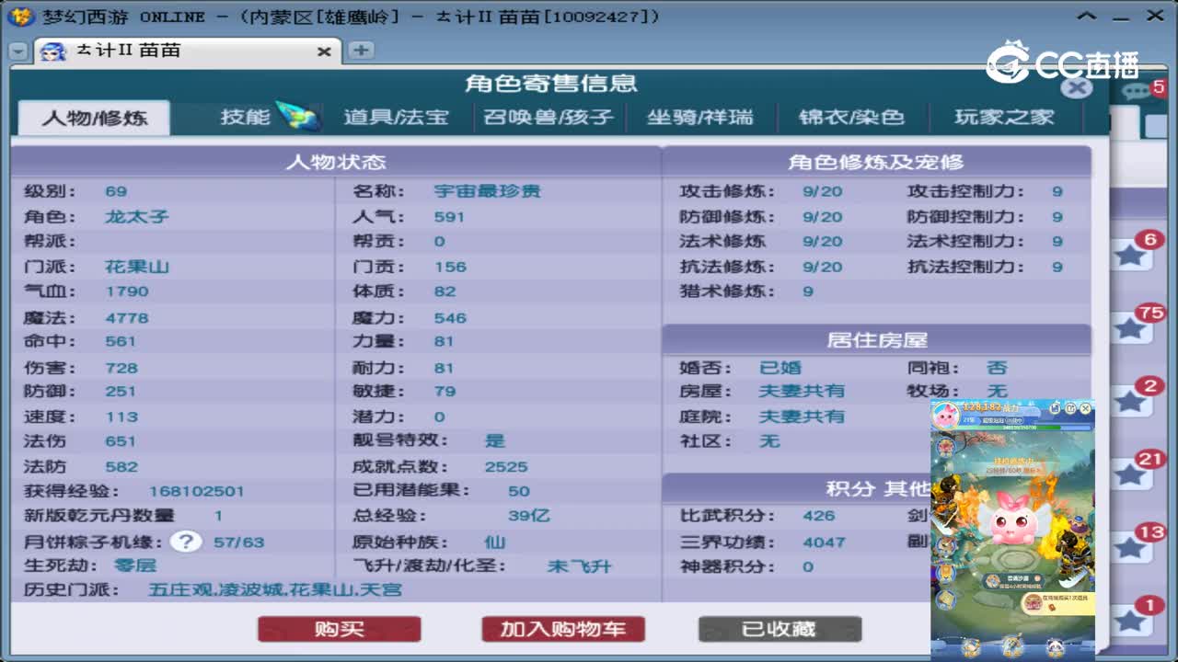
Task: Toggle the 已收藏 favorite button
Action: (x=780, y=629)
